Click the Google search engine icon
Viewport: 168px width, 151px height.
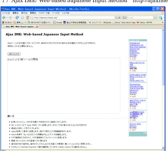pyautogui.click(x=124, y=18)
